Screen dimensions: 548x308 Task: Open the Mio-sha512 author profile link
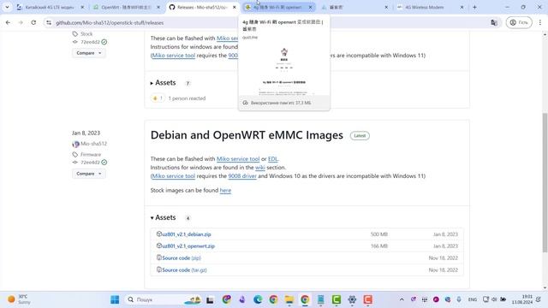point(93,144)
